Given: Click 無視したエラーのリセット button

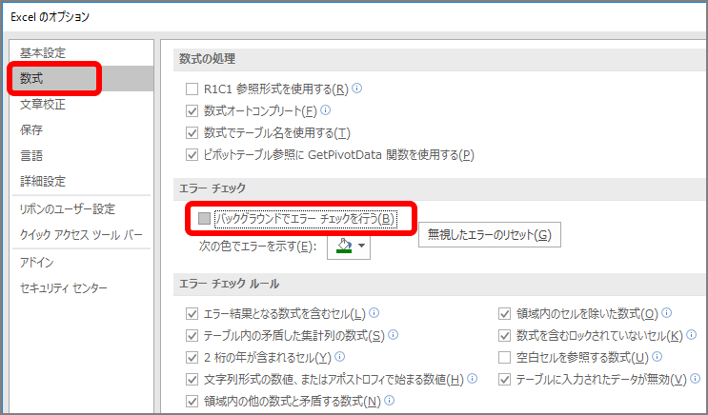Looking at the screenshot, I should coord(490,234).
